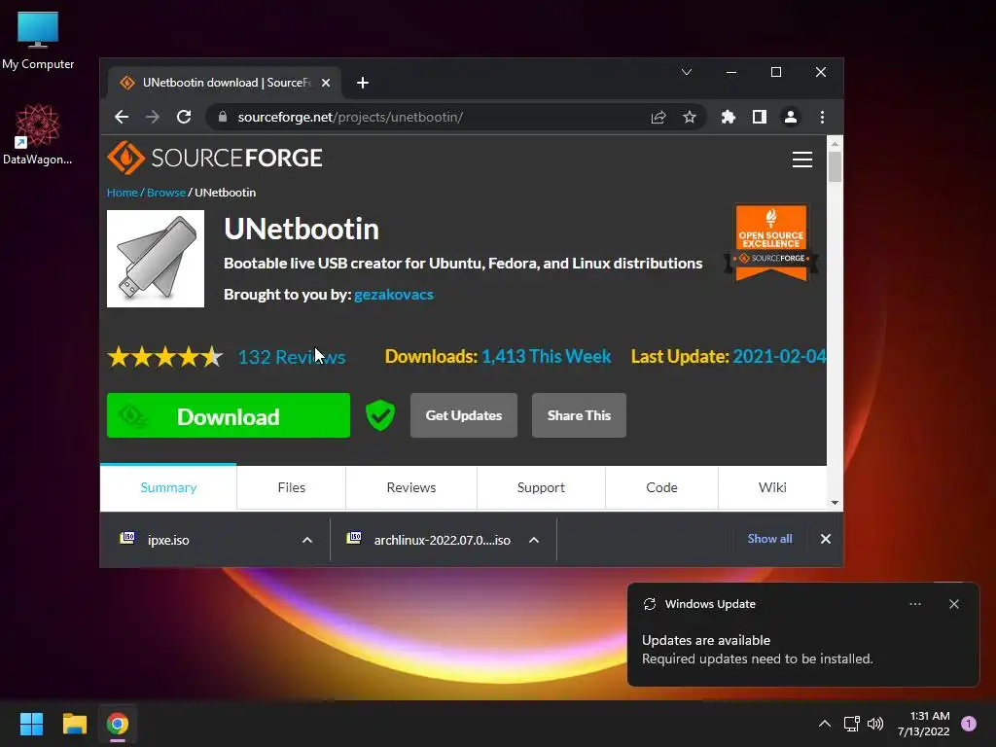Open Windows Update notification options menu
The height and width of the screenshot is (747, 996).
[x=914, y=604]
